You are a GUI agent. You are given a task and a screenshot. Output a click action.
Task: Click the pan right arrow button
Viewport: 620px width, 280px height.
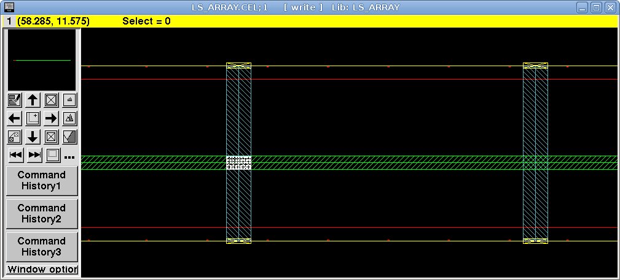tap(52, 118)
